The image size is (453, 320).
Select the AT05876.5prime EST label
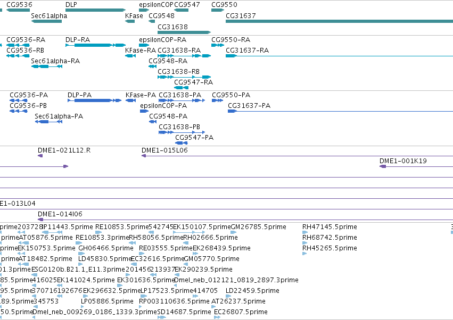[x=46, y=238]
